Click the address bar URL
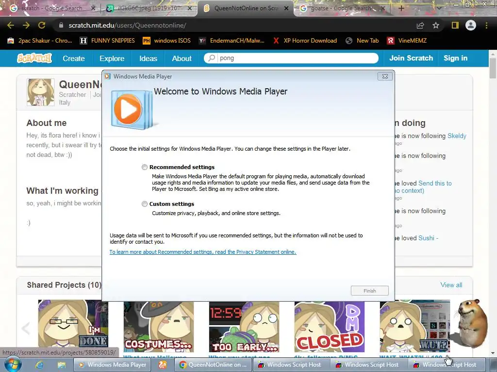The height and width of the screenshot is (372, 497). (x=127, y=25)
